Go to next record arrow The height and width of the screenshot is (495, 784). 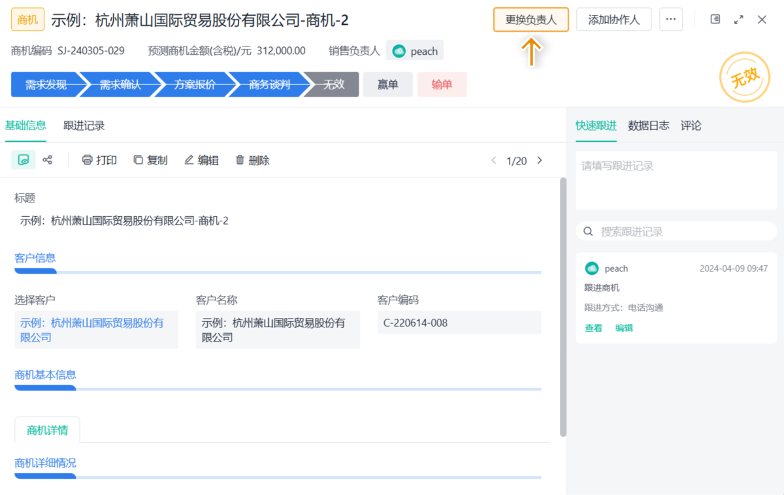pos(540,160)
